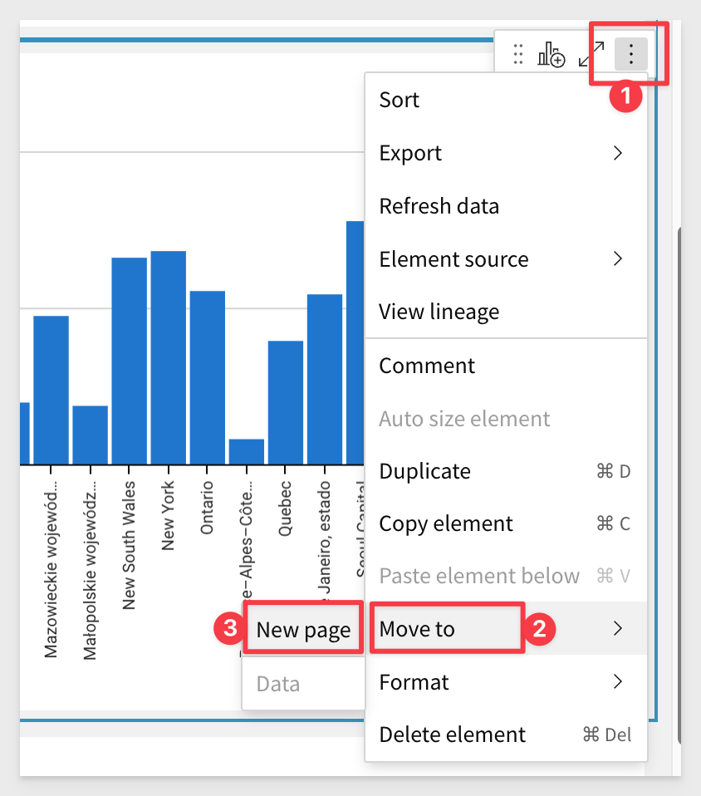Select Copy element menu entry
Viewport: 701px width, 796px height.
(446, 524)
